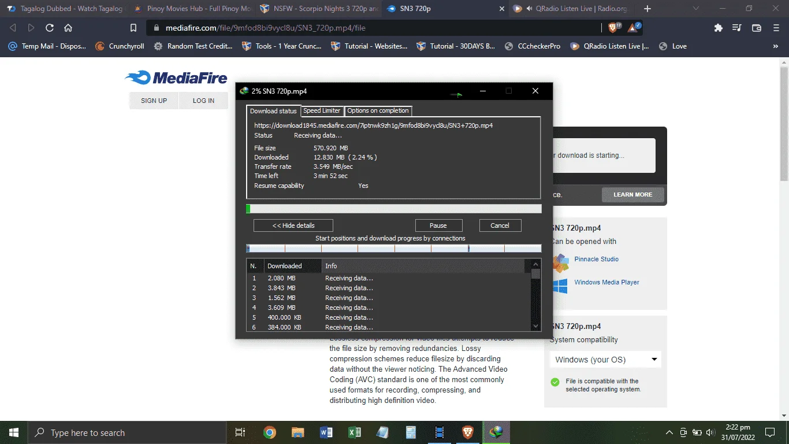Switch to the NSFW Scorpio Nights tab

318,9
